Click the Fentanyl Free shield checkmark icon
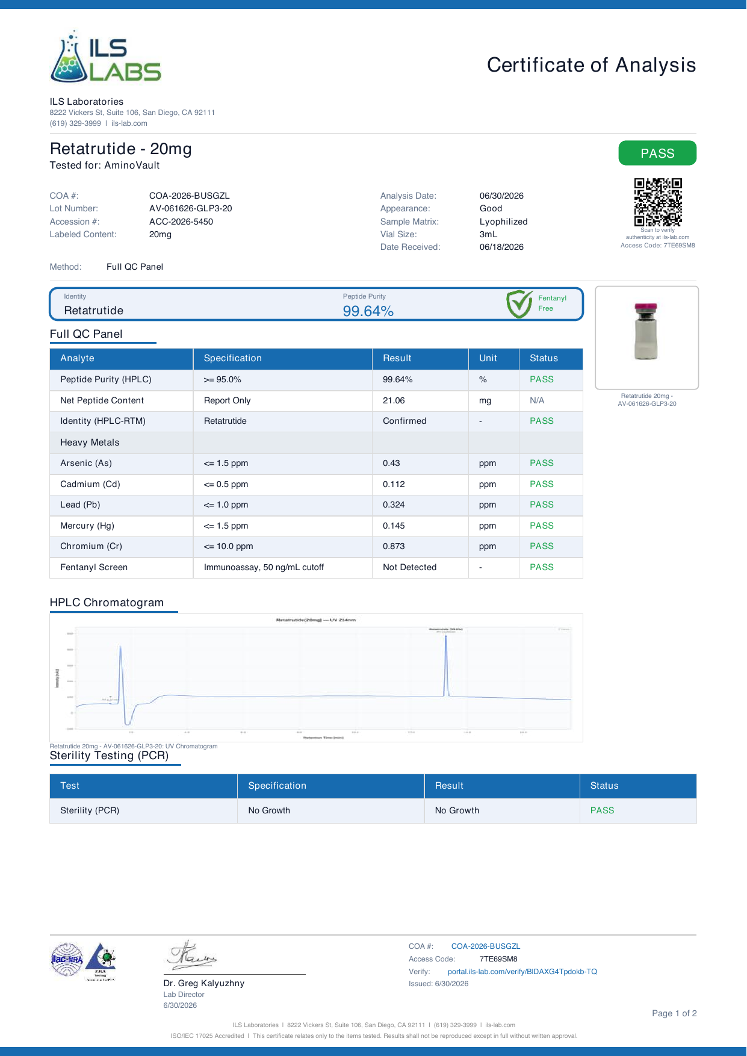 tap(519, 304)
